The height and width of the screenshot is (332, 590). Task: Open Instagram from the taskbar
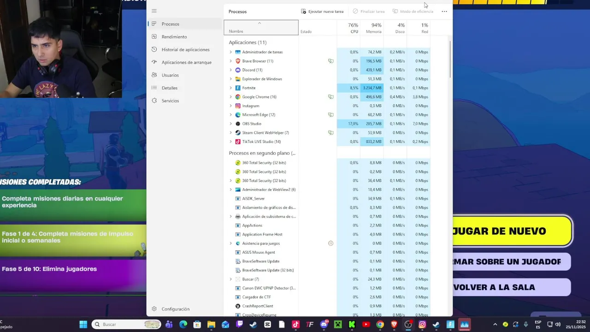tap(422, 325)
